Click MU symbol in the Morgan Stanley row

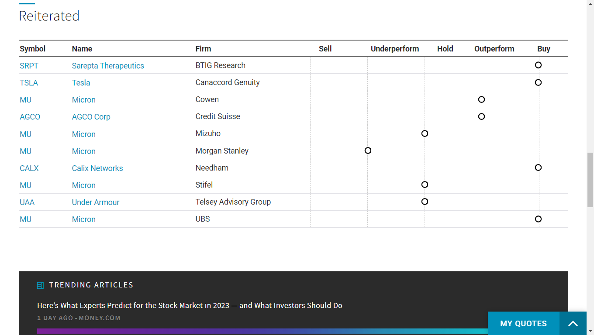(26, 151)
